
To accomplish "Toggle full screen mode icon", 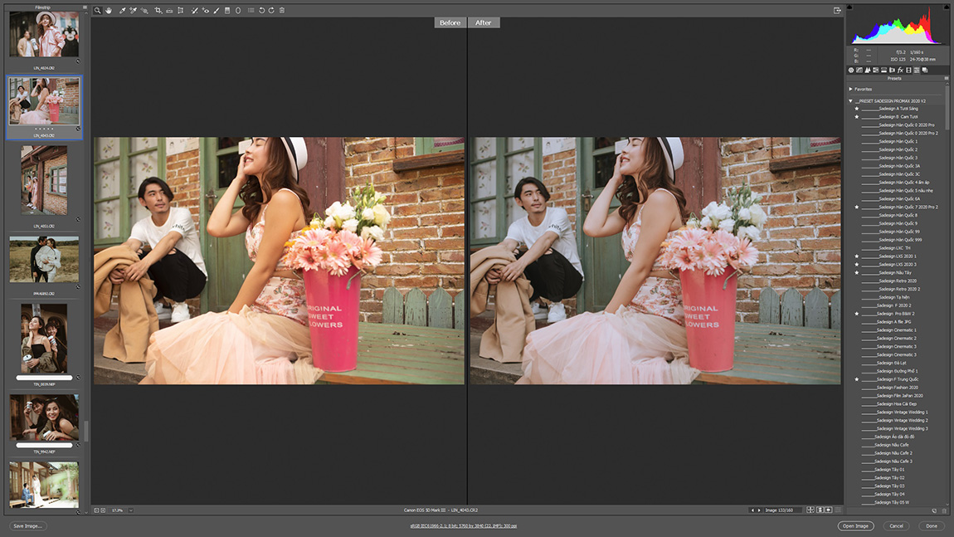I will coord(838,11).
